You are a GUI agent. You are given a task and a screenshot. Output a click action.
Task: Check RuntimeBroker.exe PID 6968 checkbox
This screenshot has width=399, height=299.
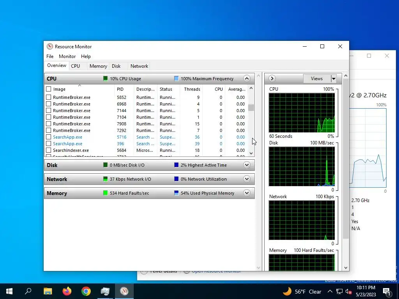tap(49, 104)
